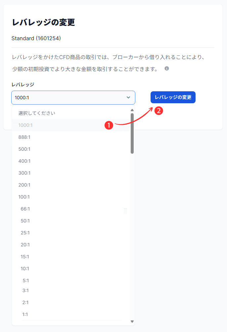
Task: Pick the 400:1 leverage option
Action: (x=24, y=161)
